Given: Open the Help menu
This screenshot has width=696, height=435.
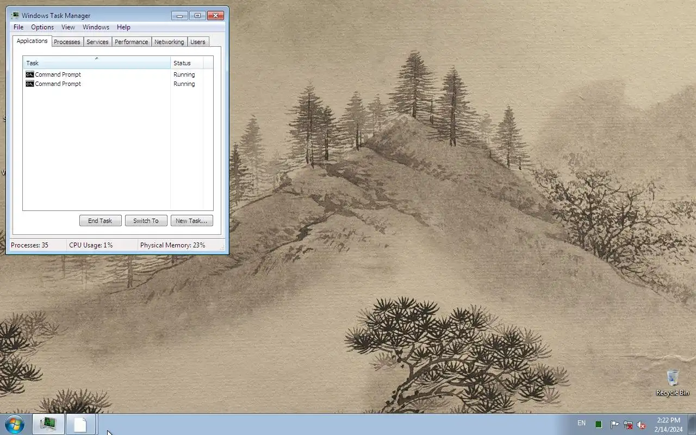Looking at the screenshot, I should pyautogui.click(x=123, y=27).
